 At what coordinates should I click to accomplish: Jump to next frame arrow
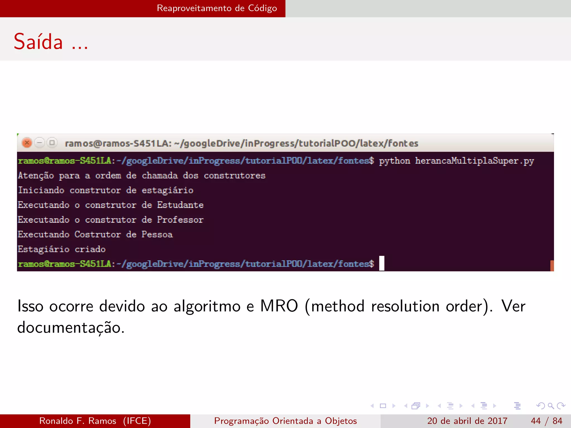click(x=427, y=406)
